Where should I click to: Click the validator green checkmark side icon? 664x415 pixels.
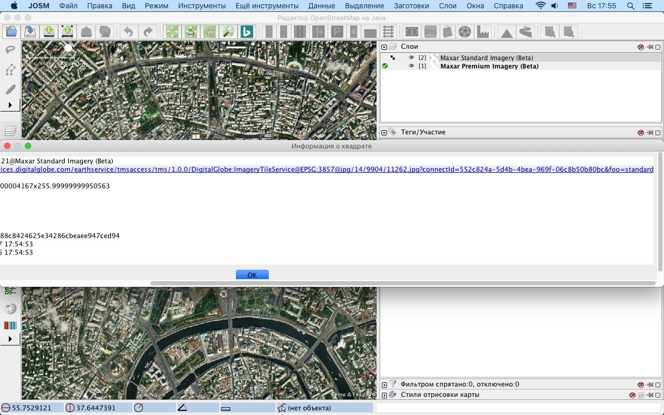[x=10, y=292]
